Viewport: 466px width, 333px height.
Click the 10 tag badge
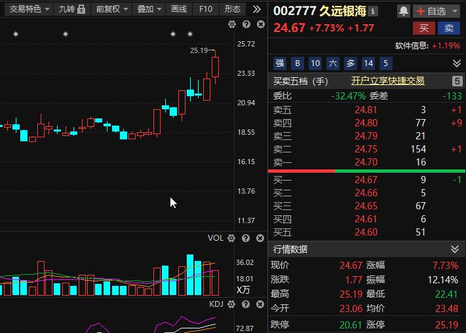pos(315,63)
